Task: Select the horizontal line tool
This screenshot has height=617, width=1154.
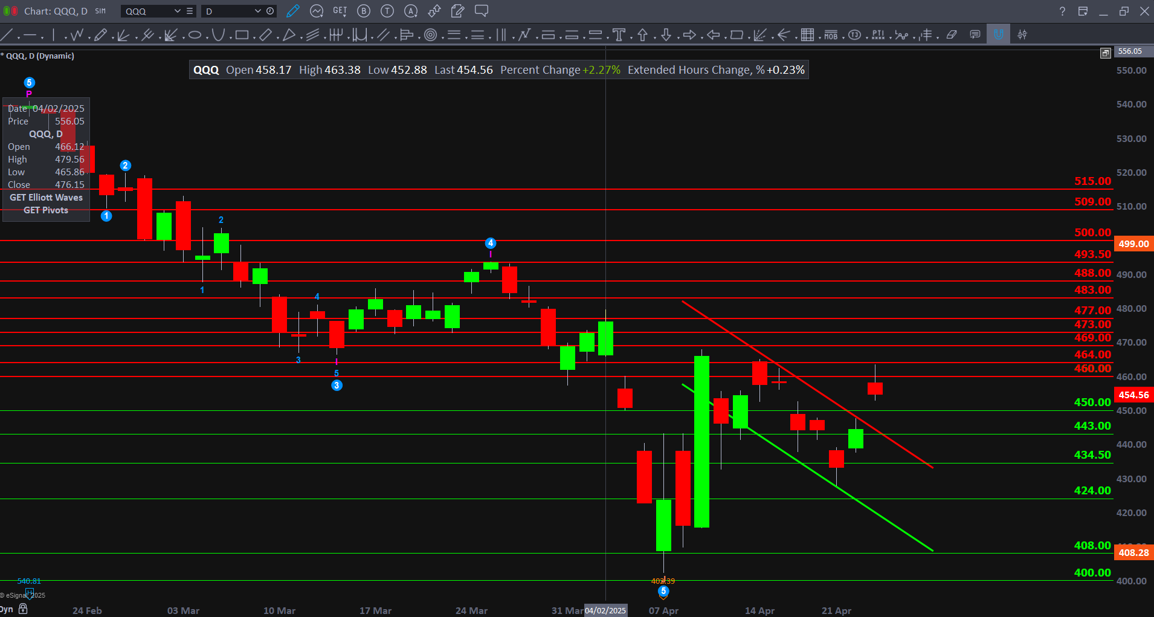Action: (x=29, y=35)
